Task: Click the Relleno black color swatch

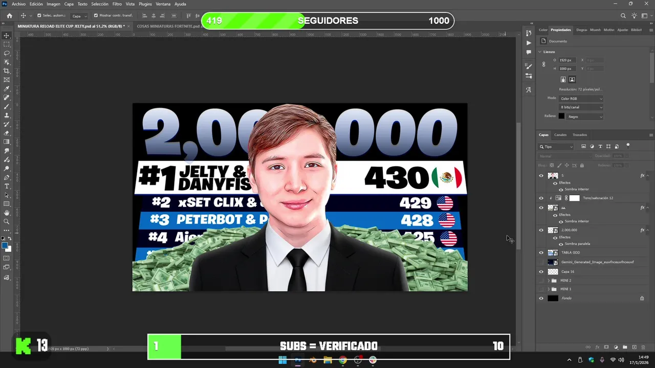Action: tap(561, 117)
